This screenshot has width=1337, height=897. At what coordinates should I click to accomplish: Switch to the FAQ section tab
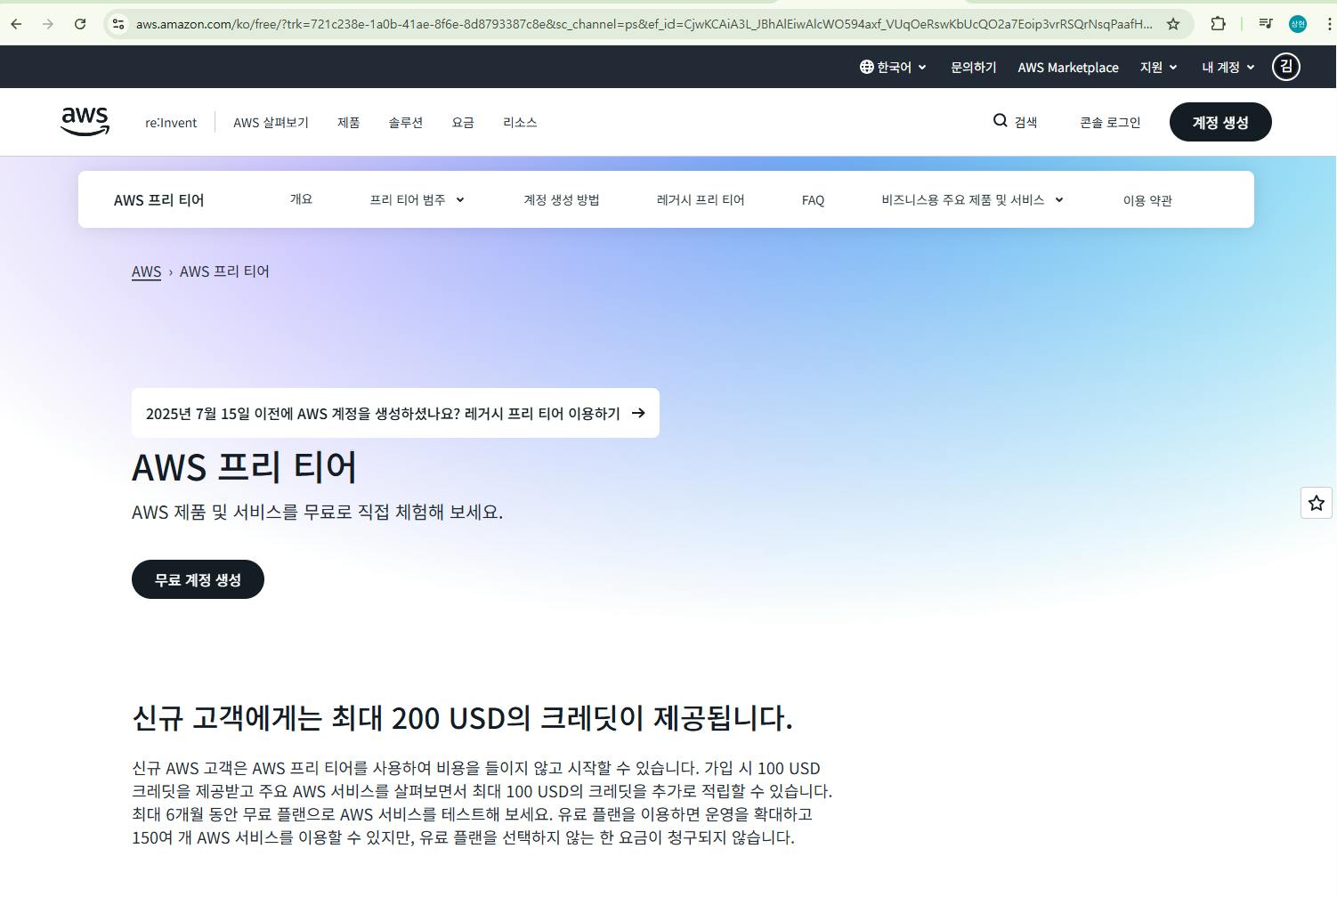[x=812, y=199]
